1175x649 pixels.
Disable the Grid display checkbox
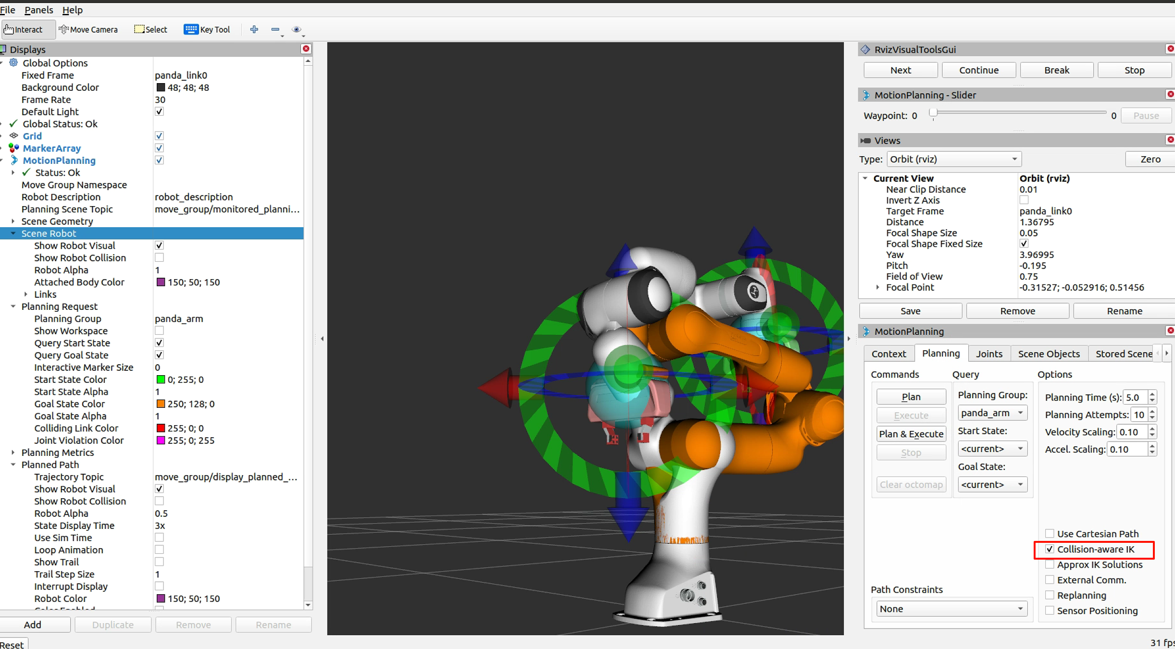159,136
